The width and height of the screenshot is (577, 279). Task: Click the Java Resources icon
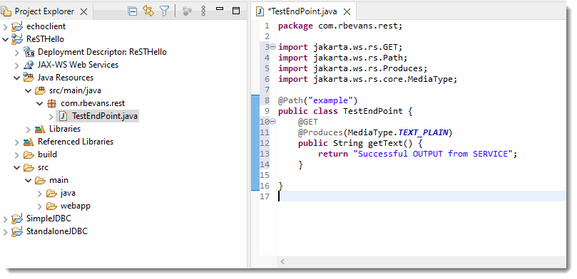[x=29, y=78]
